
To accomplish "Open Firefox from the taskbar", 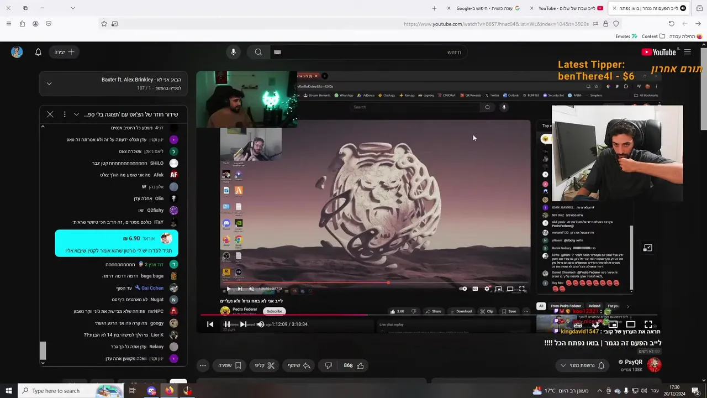I will [169, 391].
